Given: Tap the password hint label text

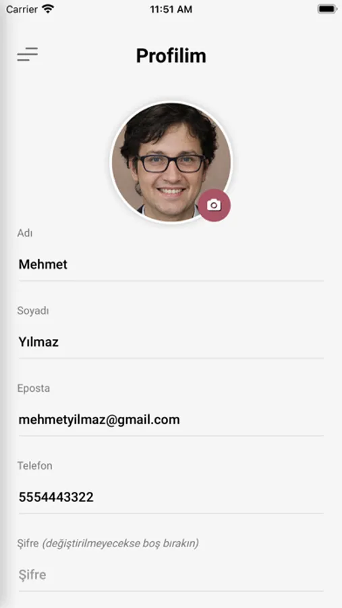Looking at the screenshot, I should tap(108, 543).
